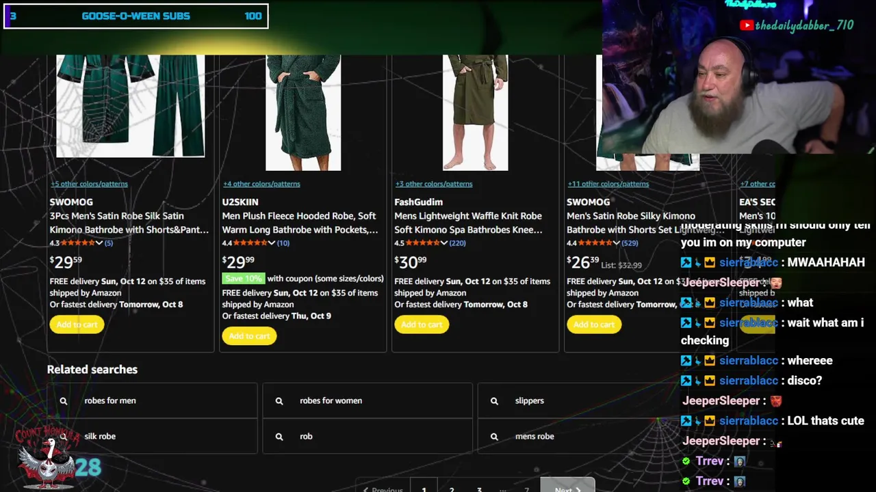Expand rating dropdown for U2SKIIN 4.4 robe
Image resolution: width=876 pixels, height=492 pixels.
pos(272,243)
